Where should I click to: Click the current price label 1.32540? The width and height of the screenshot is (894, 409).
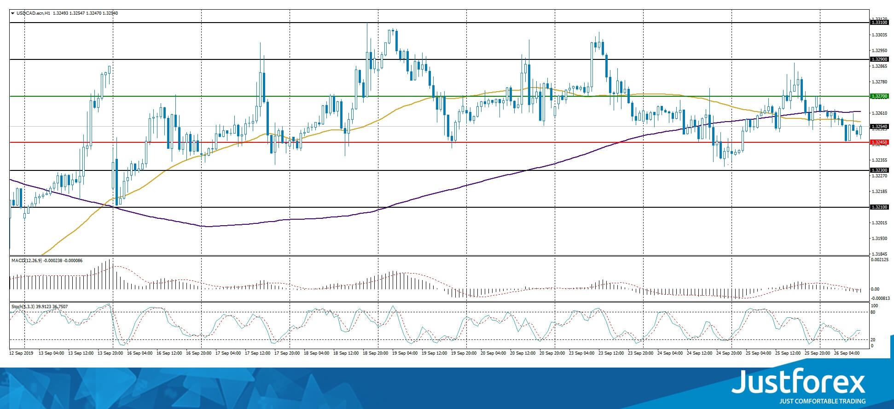click(x=879, y=126)
